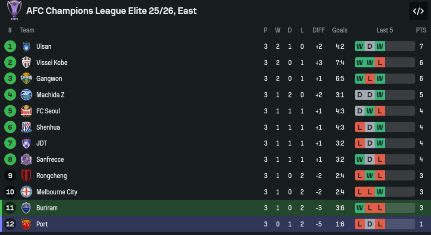The height and width of the screenshot is (235, 431).
Task: Open the Sanfrecce team name link
Action: pyautogui.click(x=50, y=160)
